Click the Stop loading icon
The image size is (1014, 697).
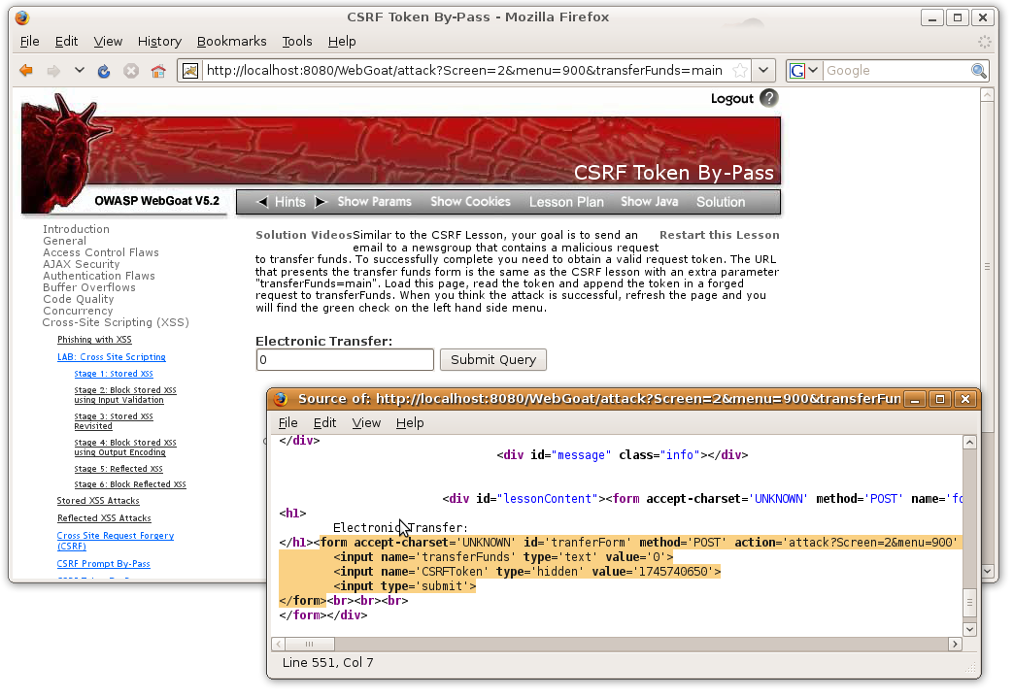[x=131, y=71]
